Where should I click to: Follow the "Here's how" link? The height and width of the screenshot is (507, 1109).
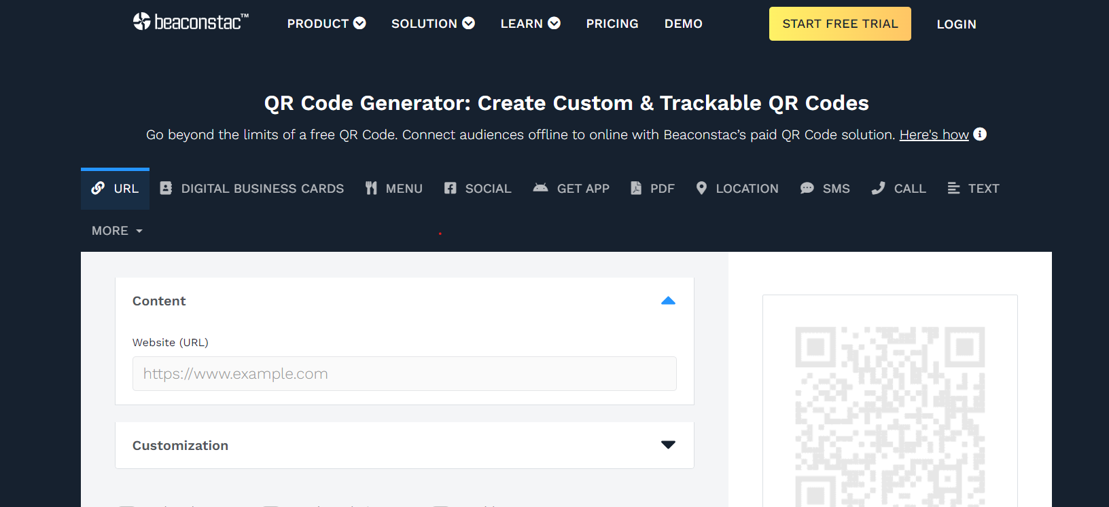tap(934, 134)
